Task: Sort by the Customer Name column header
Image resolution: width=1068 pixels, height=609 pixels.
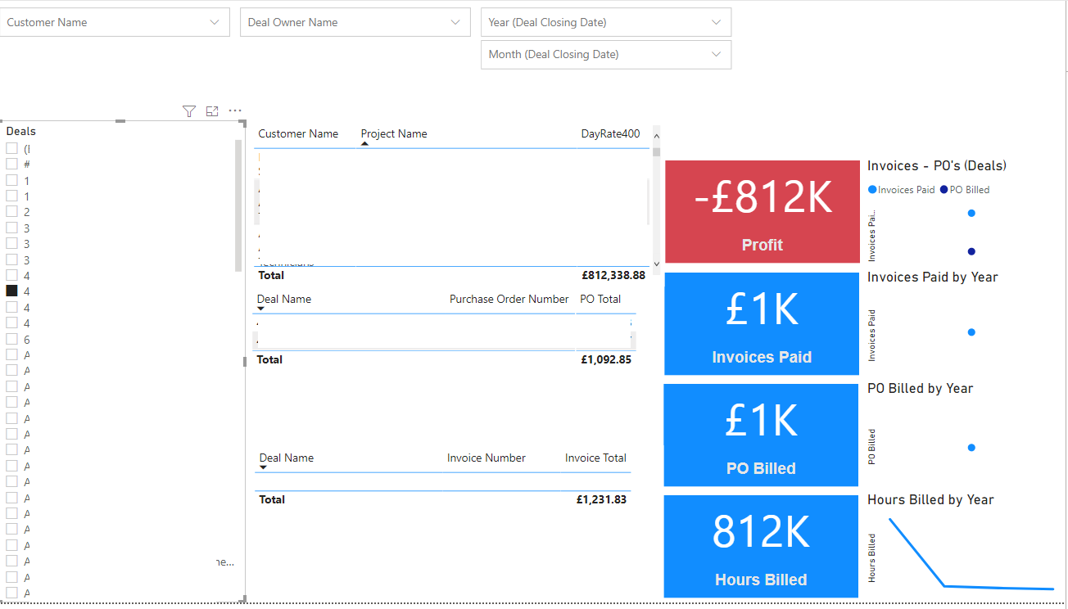Action: click(x=298, y=133)
